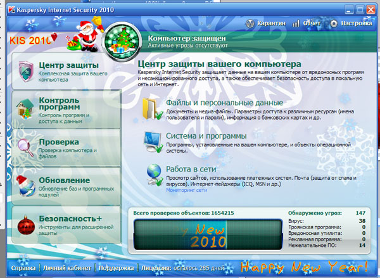Click the Активные угрозы отсутствуют text
The width and height of the screenshot is (380, 278).
188,46
